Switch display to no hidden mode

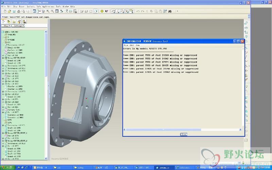coord(91,11)
